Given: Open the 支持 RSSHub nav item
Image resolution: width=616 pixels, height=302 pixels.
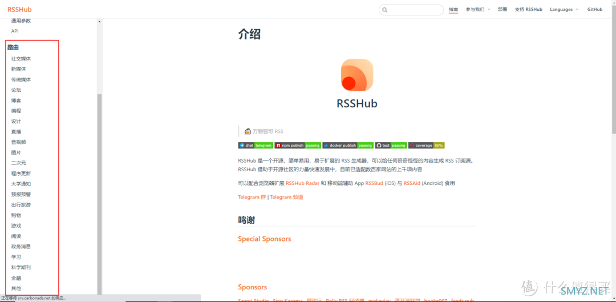Looking at the screenshot, I should tap(528, 10).
